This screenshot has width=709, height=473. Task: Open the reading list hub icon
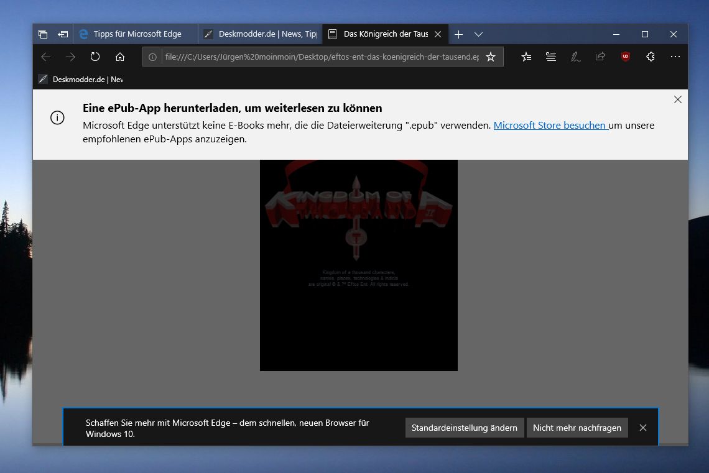[x=551, y=57]
